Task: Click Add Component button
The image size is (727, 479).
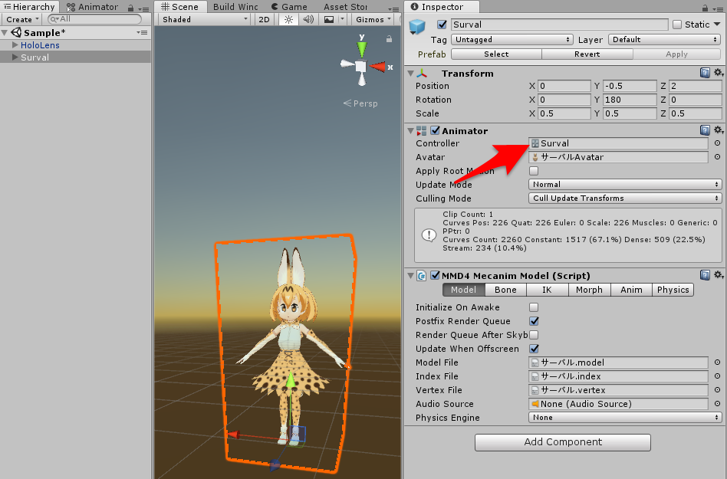Action: (x=563, y=442)
